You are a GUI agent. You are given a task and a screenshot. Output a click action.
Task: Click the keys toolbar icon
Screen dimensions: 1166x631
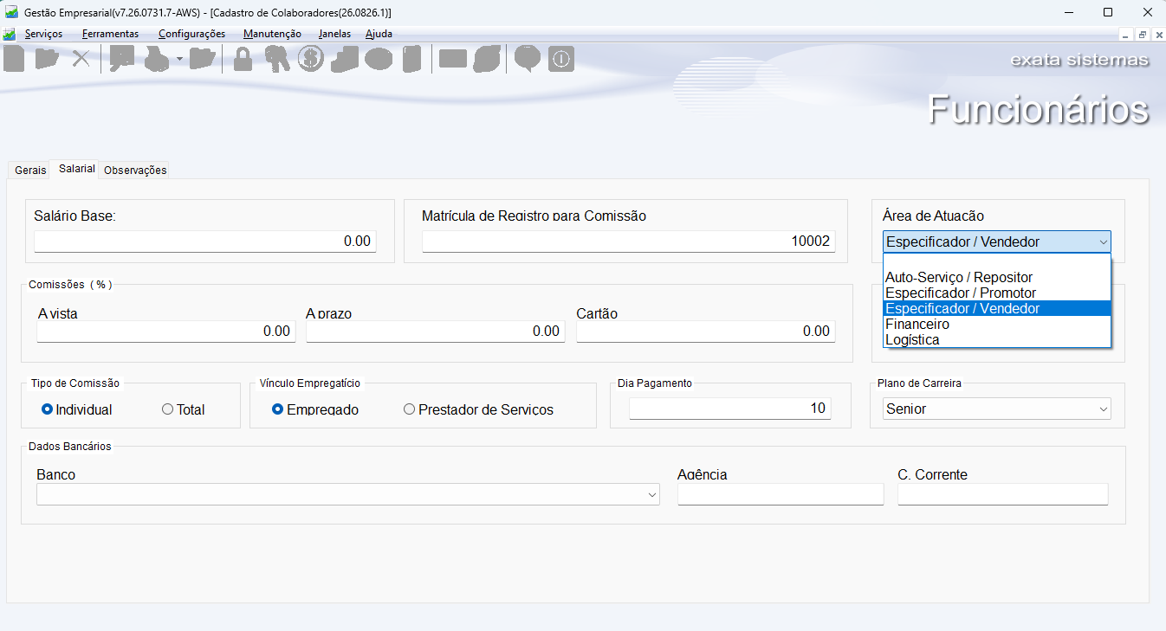point(277,59)
